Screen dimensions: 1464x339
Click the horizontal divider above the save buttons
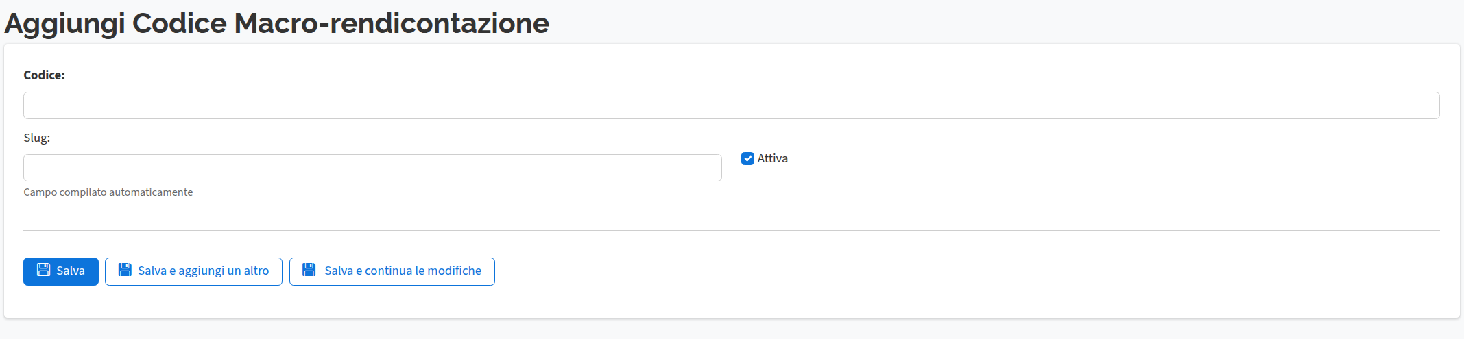731,244
